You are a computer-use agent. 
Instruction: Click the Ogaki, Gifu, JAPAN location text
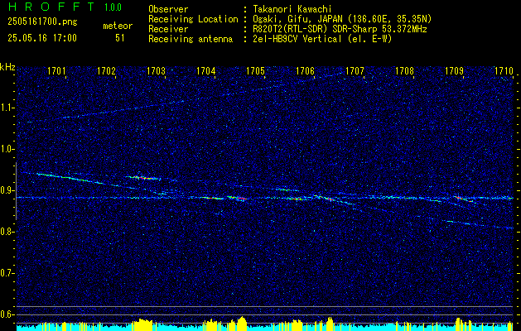tap(342, 19)
